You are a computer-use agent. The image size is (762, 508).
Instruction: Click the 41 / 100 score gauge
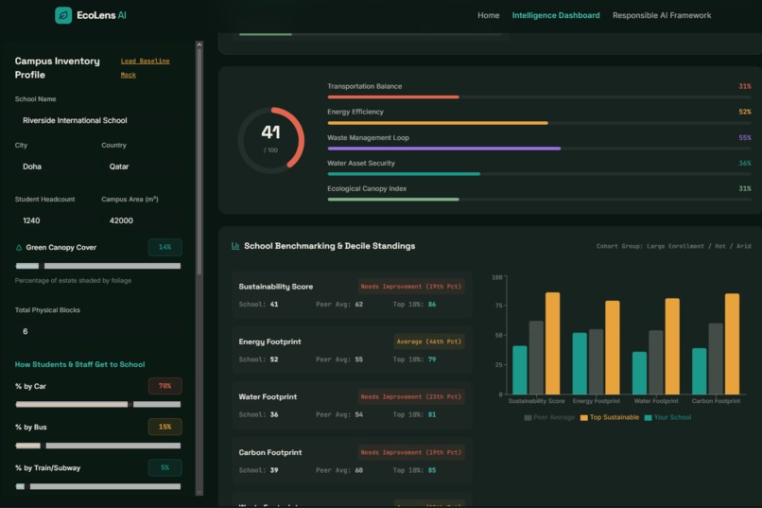tap(271, 140)
